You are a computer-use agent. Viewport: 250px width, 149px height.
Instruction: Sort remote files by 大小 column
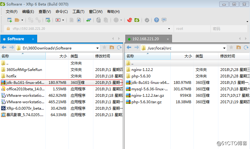182,56
